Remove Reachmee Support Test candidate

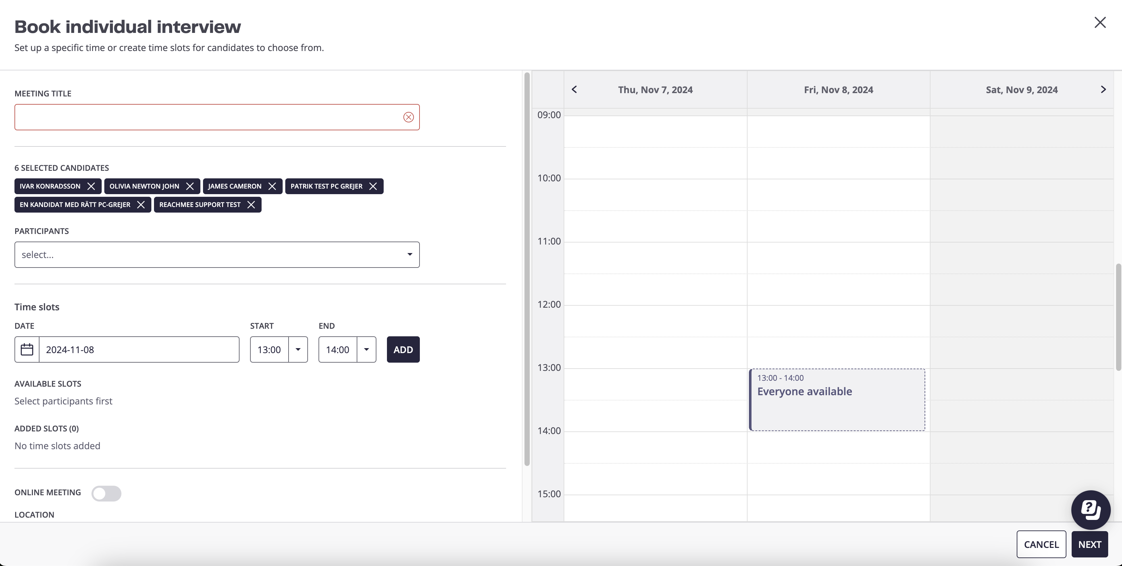point(251,205)
